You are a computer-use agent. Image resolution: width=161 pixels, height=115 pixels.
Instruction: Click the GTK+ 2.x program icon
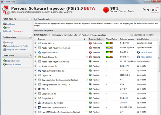coord(39,89)
